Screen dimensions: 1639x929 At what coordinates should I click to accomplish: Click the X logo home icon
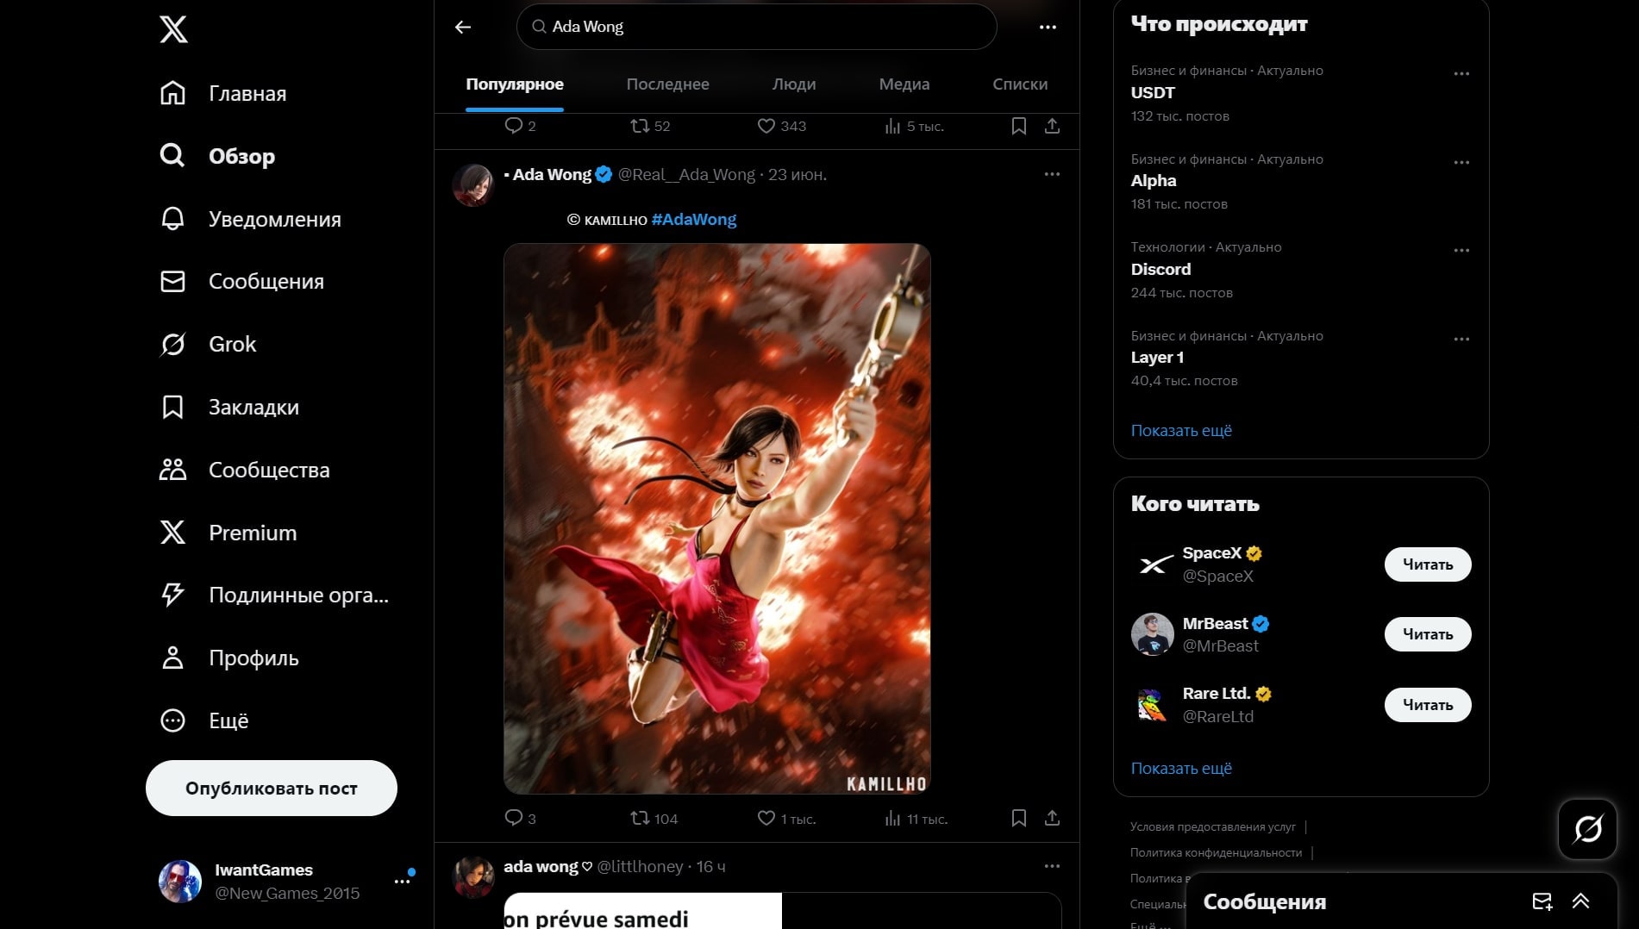(x=173, y=30)
